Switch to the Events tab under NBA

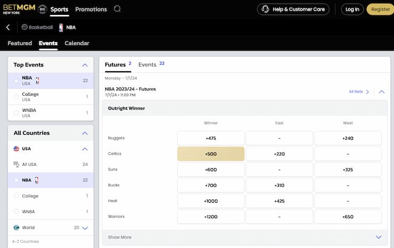coord(48,43)
